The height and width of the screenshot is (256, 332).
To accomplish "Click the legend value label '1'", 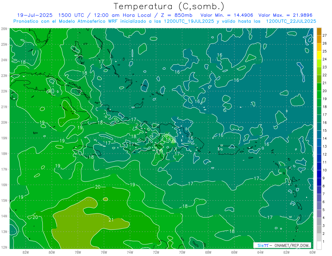I will (x=324, y=242).
